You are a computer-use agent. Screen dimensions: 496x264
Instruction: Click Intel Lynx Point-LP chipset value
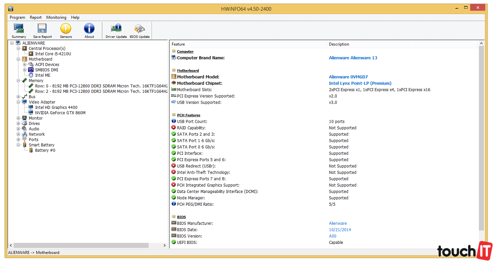[x=360, y=83]
